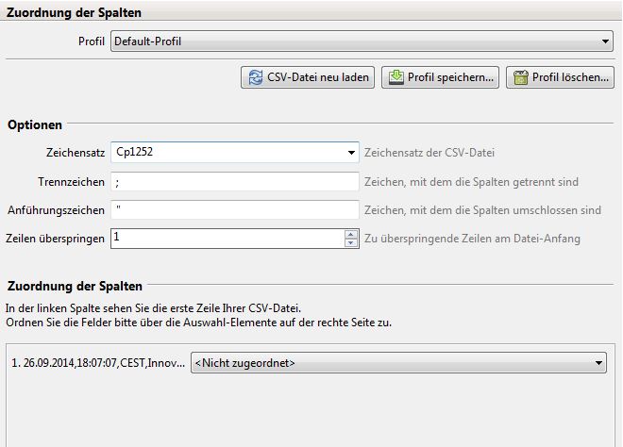Increase Zeilen überspringen with the up arrow
This screenshot has height=447, width=623.
coord(351,234)
